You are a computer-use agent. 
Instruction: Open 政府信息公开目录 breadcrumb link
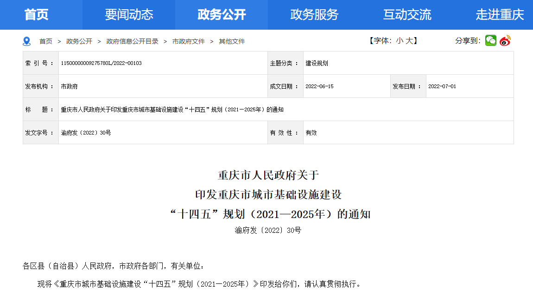(132, 41)
